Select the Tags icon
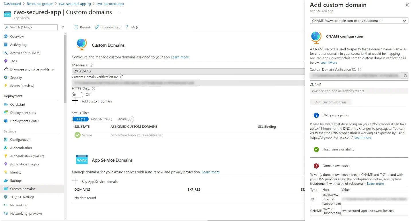Image resolution: width=413 pixels, height=221 pixels. pos(6,61)
